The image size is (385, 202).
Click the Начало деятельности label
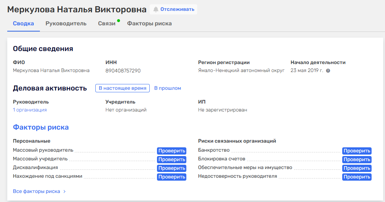[x=318, y=63]
